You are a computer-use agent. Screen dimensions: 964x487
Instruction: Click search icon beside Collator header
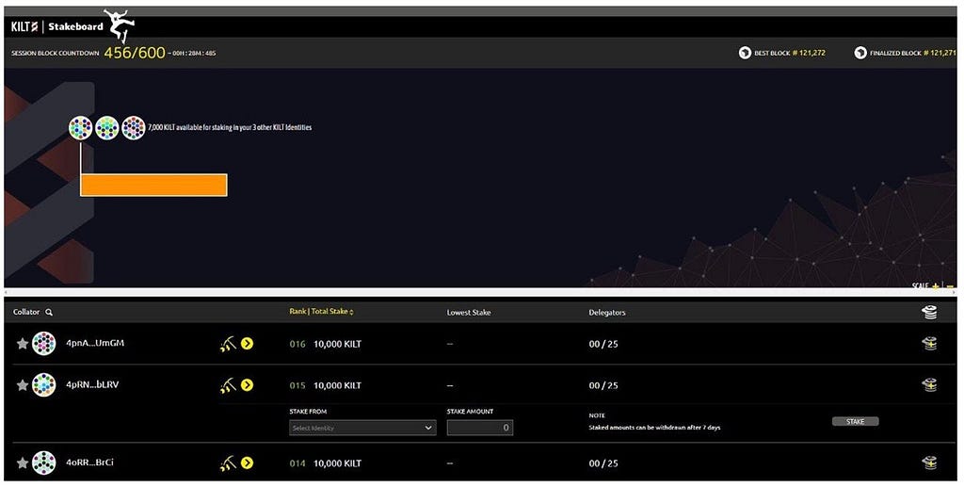49,313
